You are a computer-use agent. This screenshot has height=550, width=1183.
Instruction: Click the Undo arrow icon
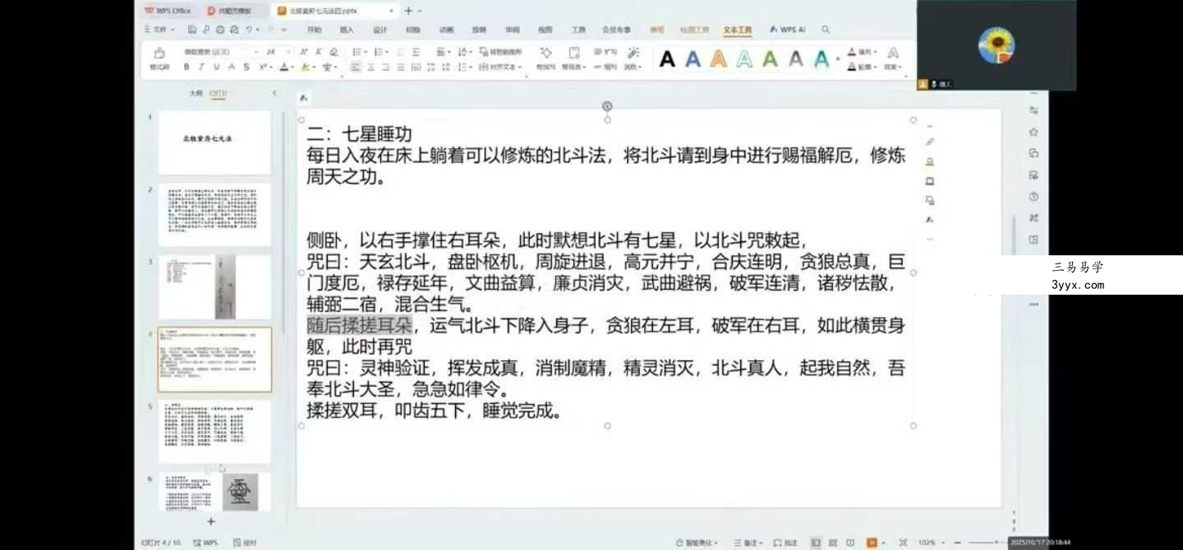(x=248, y=30)
